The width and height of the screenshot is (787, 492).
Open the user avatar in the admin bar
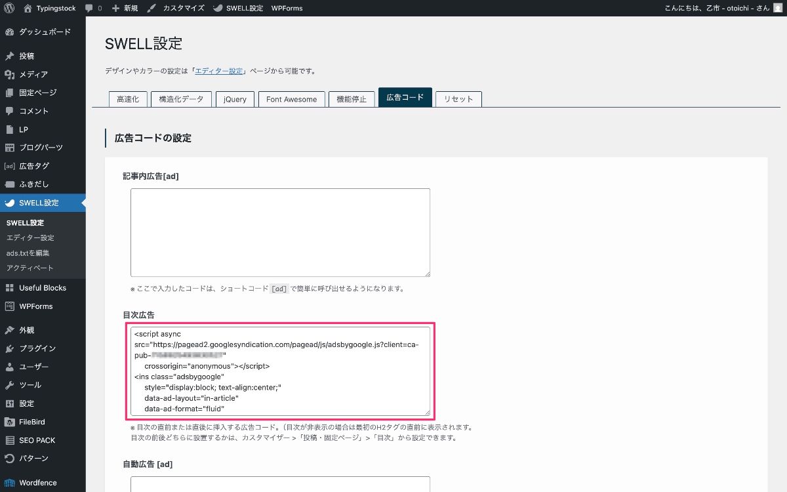coord(777,8)
